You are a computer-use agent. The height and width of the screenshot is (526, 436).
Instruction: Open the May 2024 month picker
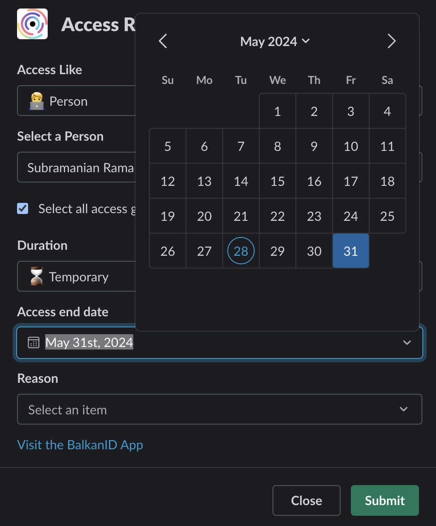[x=275, y=41]
